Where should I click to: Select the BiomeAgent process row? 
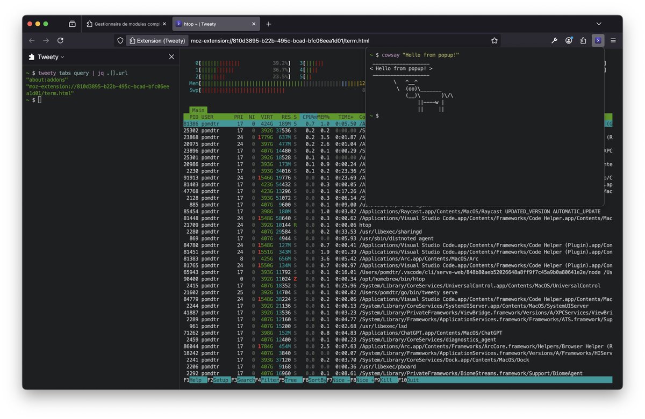pos(398,373)
